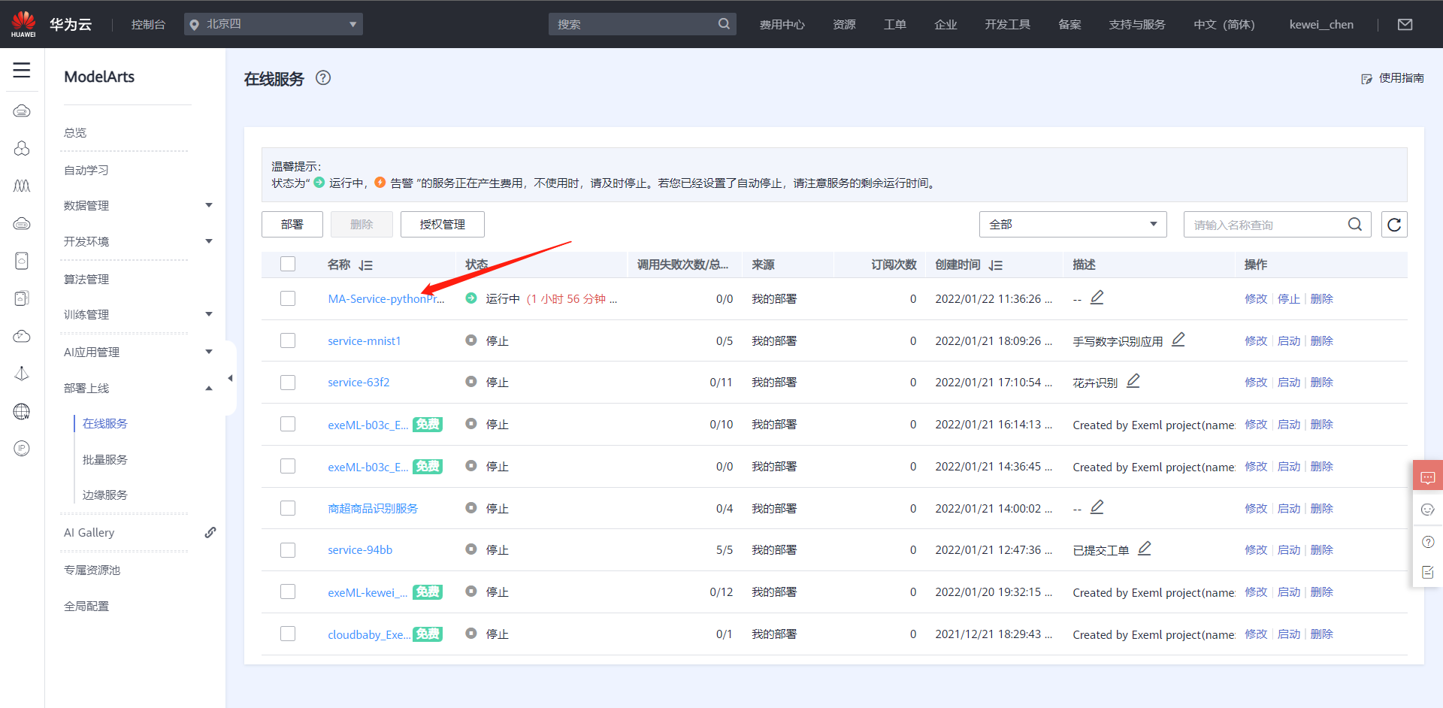Screen dimensions: 1443x708
Task: Open 费用中心 in the top bar
Action: click(x=782, y=24)
